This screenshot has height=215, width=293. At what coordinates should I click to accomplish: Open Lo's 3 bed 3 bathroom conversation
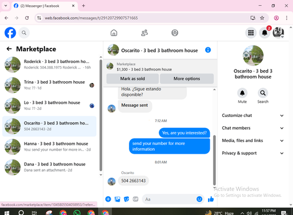tap(49, 106)
